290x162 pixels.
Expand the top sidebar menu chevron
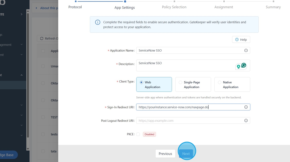click(21, 14)
